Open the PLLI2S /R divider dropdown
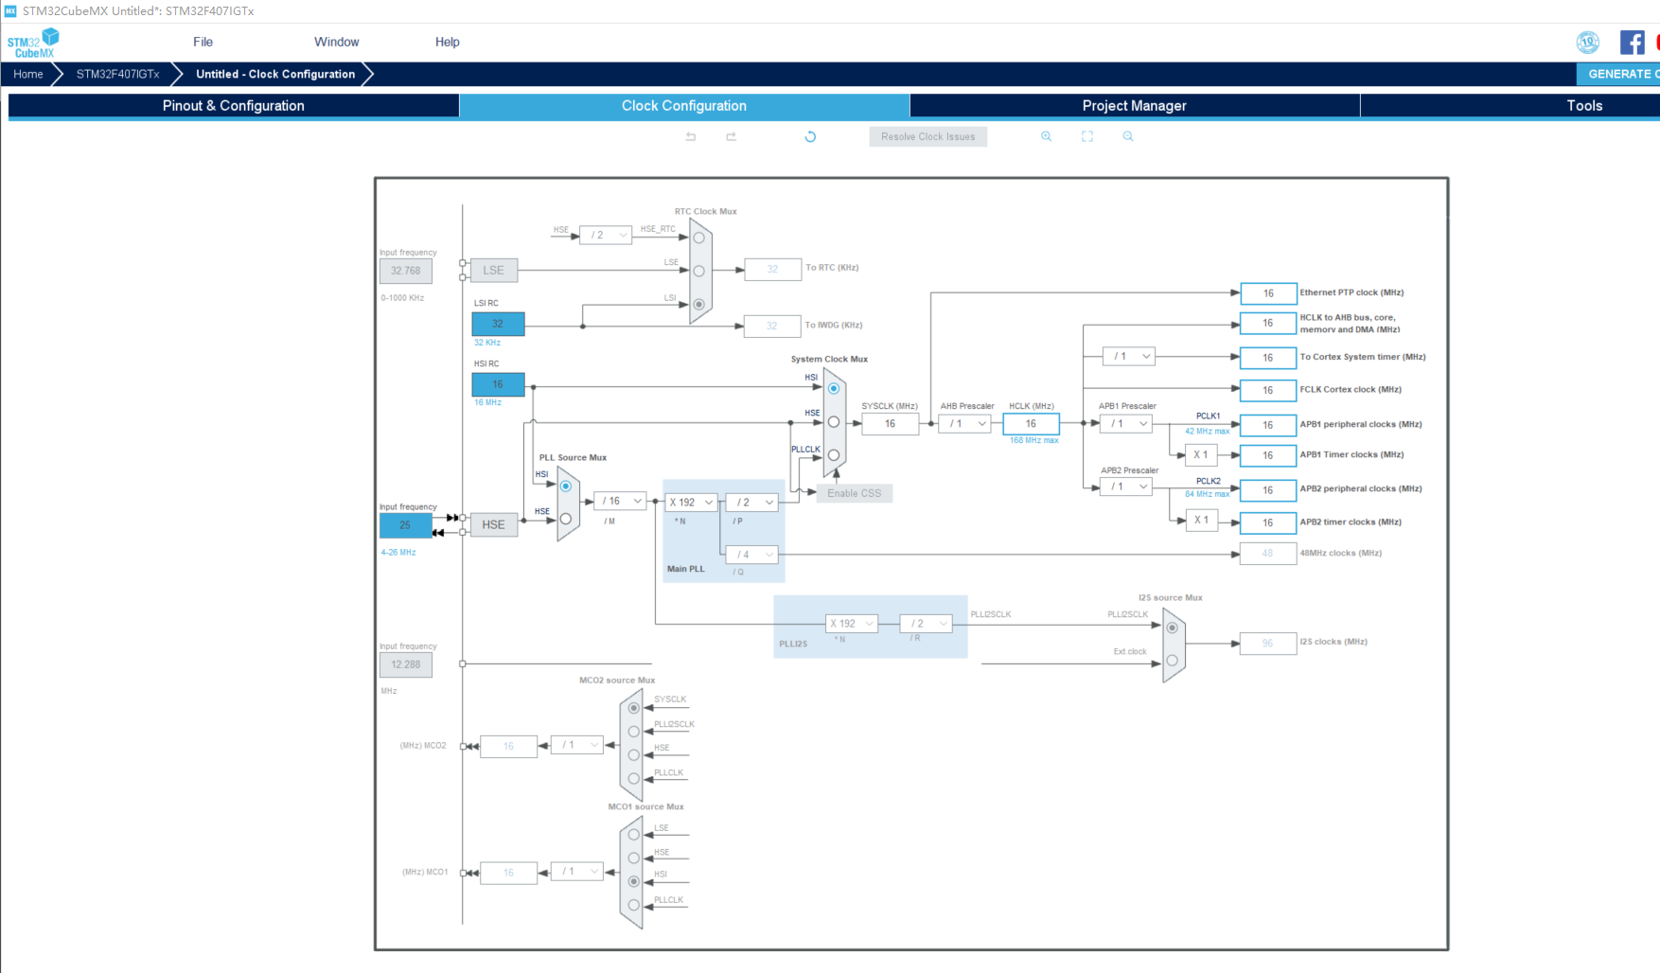Image resolution: width=1660 pixels, height=973 pixels. pyautogui.click(x=926, y=624)
